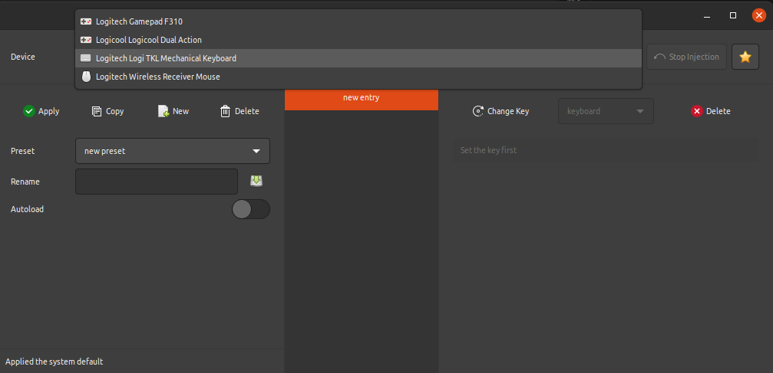Click the gamepad icon beside Logicool Dual Action
773x373 pixels.
(x=86, y=40)
